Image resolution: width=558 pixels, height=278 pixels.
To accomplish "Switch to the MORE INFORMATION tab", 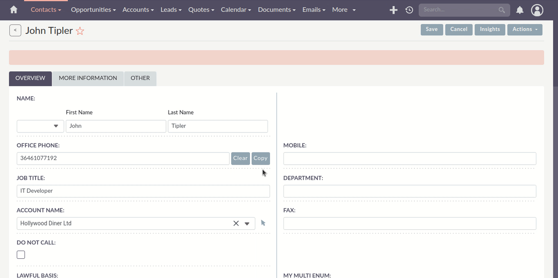I will pyautogui.click(x=88, y=78).
